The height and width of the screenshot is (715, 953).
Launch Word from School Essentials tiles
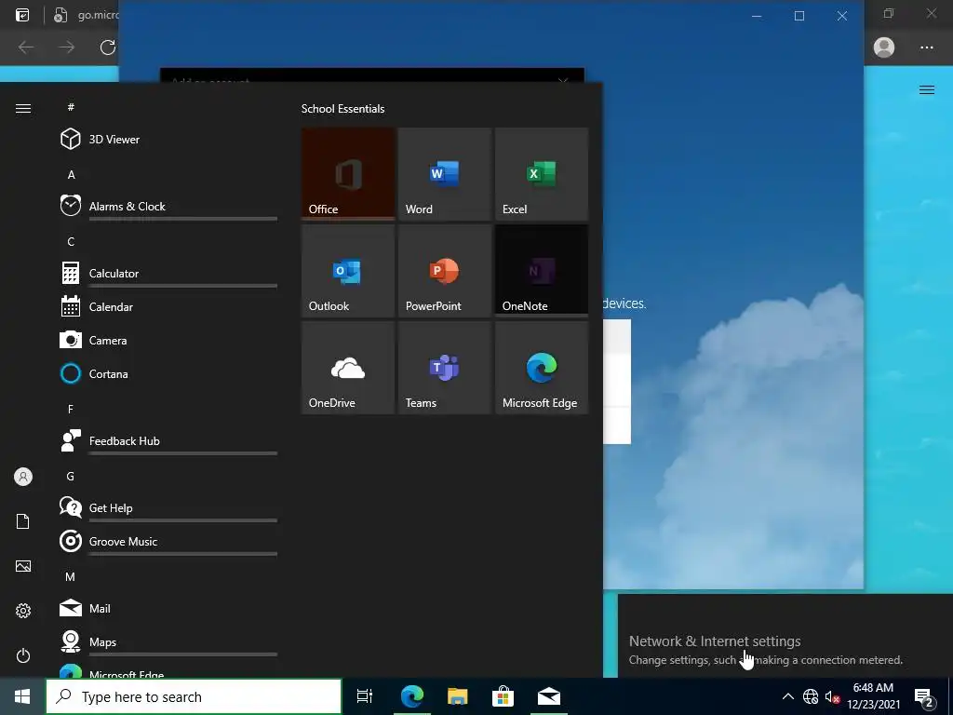point(444,173)
